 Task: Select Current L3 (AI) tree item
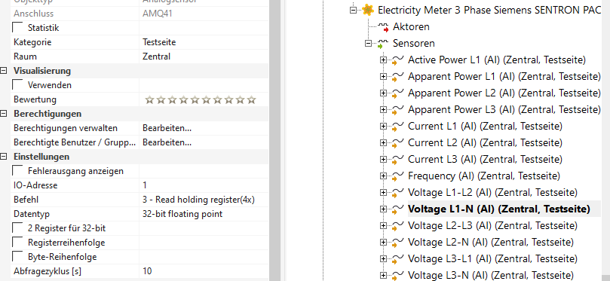(x=485, y=159)
